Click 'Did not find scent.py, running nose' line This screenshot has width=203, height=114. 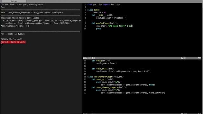click(x=22, y=4)
